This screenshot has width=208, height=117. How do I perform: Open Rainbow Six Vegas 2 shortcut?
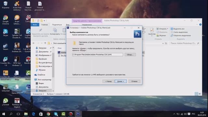(x=17, y=103)
